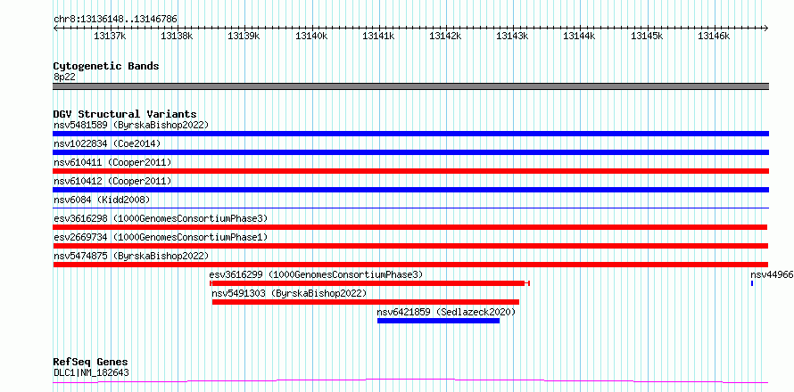Select the red bar for esv3616299

click(x=369, y=283)
